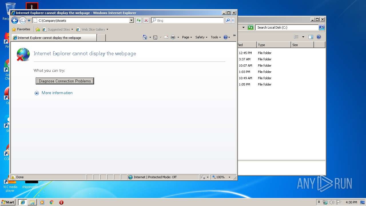Viewport: 366px width, 206px height.
Task: Click the C:\Company\Assets address field
Action: pyautogui.click(x=81, y=20)
